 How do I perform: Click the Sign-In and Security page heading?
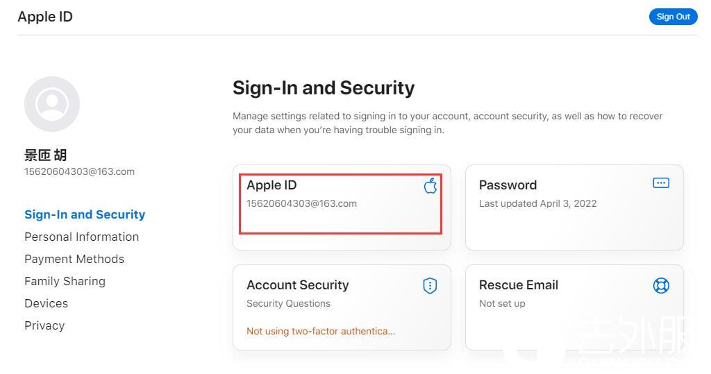(324, 88)
